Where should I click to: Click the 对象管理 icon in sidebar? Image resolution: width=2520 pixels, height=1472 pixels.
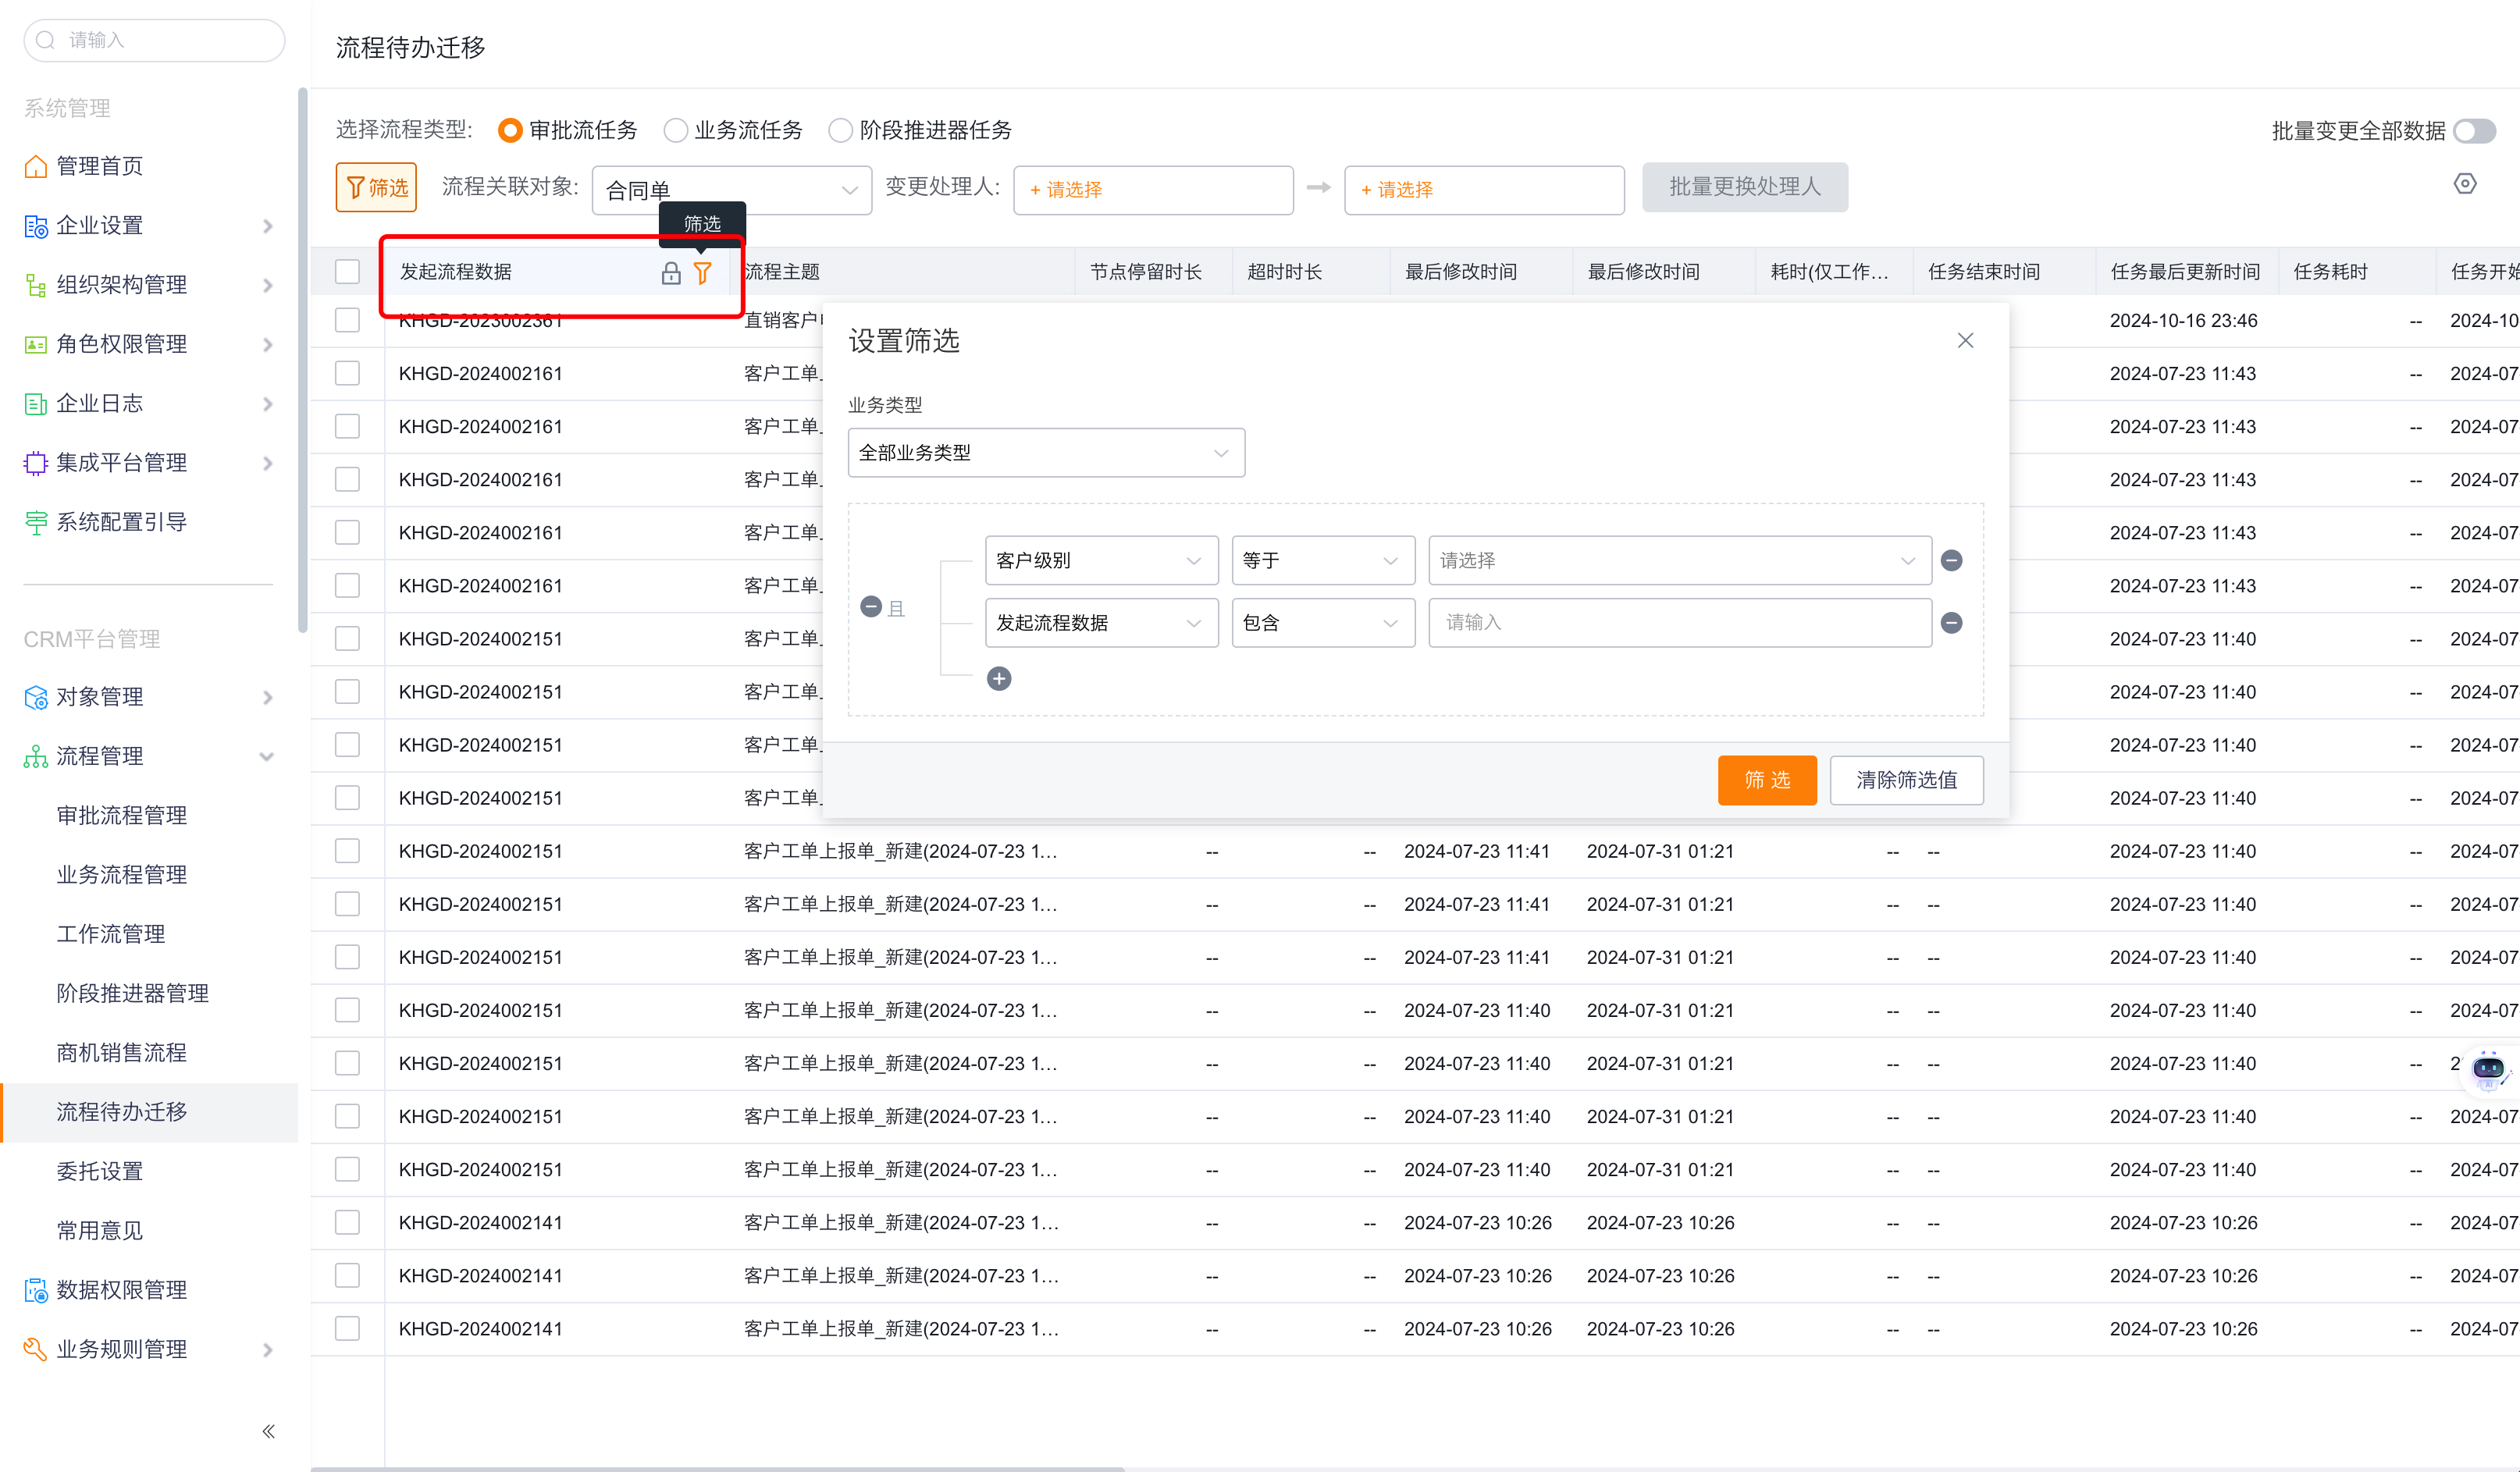(x=35, y=697)
